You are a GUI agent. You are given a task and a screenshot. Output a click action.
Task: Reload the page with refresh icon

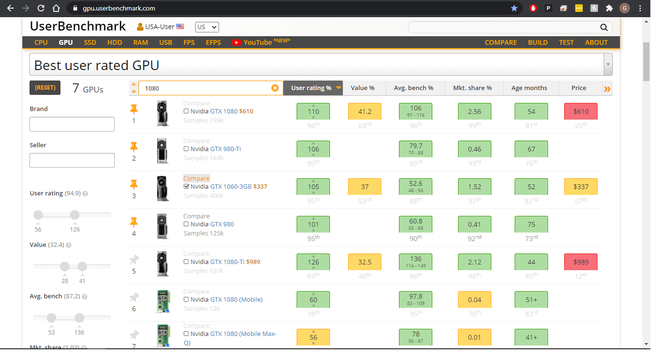click(41, 8)
